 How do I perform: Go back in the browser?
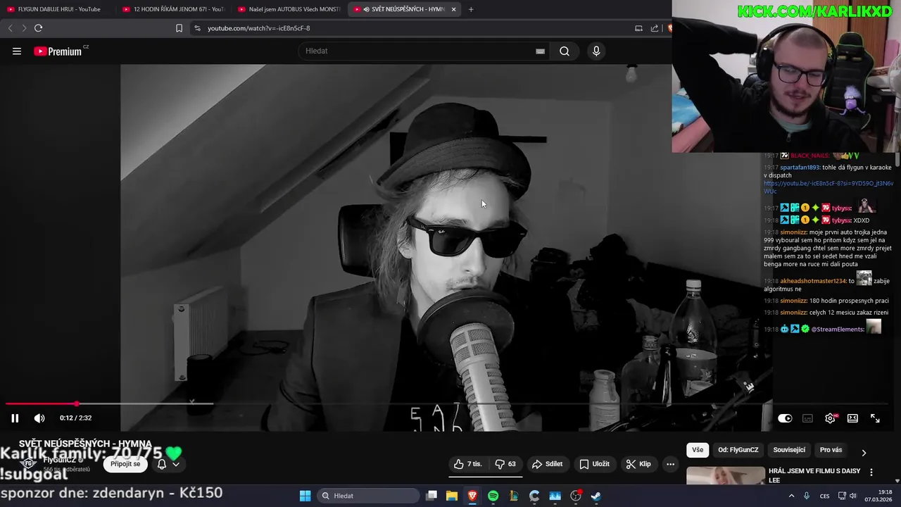(x=11, y=28)
